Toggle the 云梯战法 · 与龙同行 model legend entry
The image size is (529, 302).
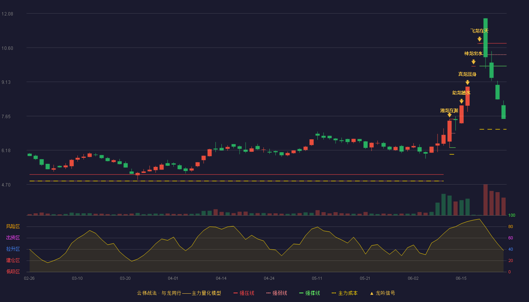179,293
